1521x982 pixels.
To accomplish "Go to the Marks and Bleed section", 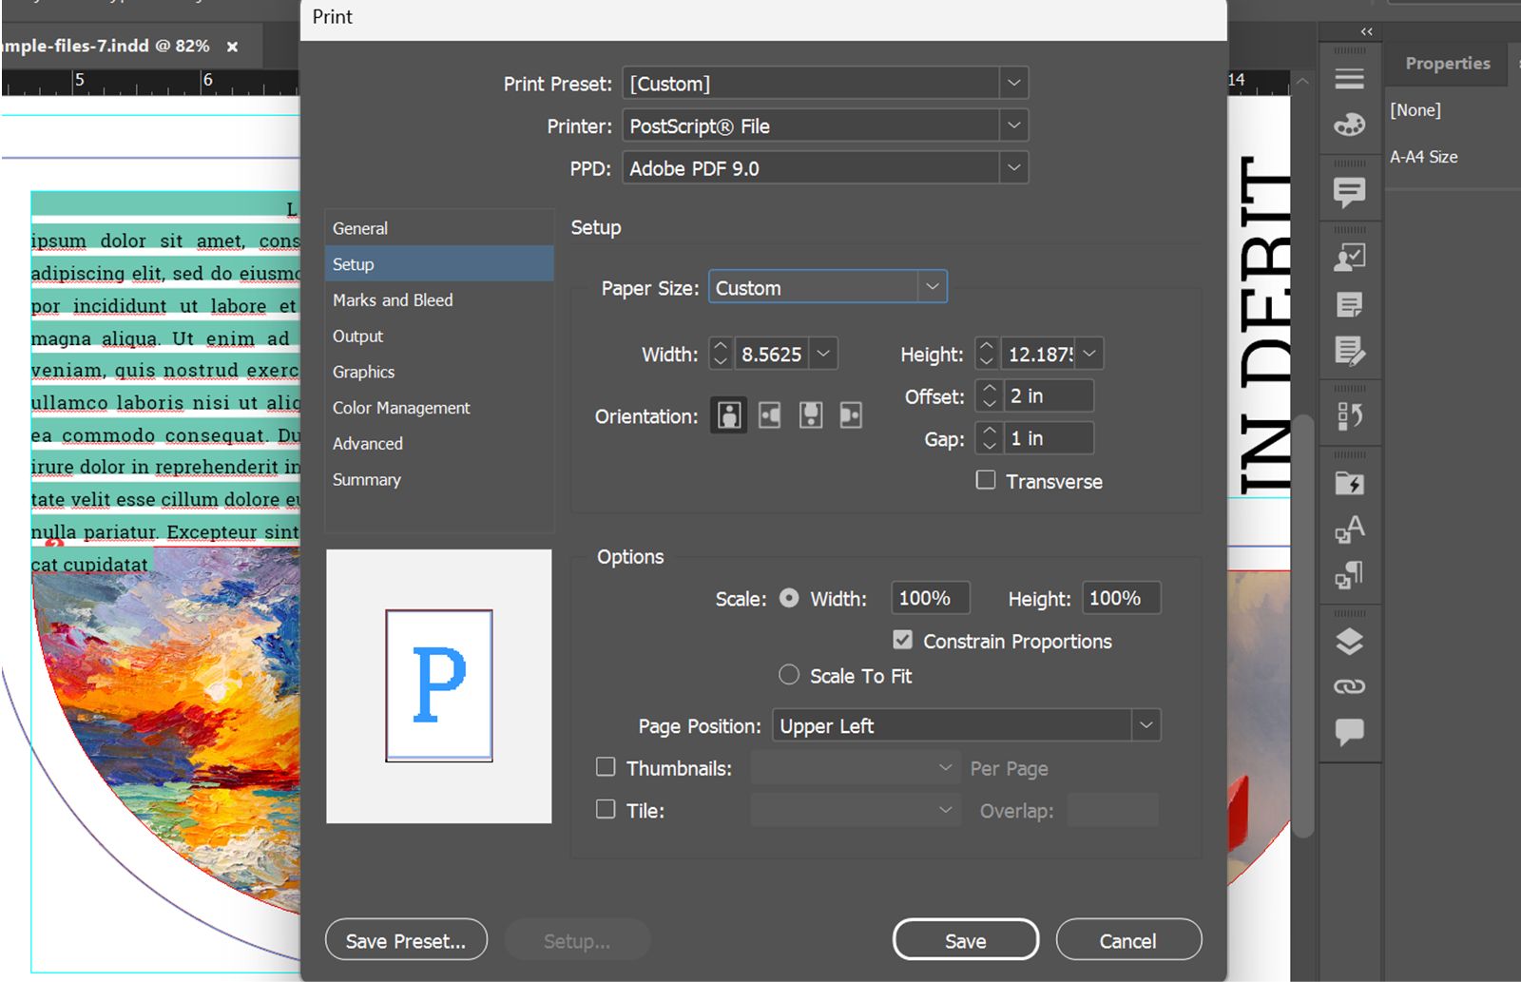I will pos(439,299).
